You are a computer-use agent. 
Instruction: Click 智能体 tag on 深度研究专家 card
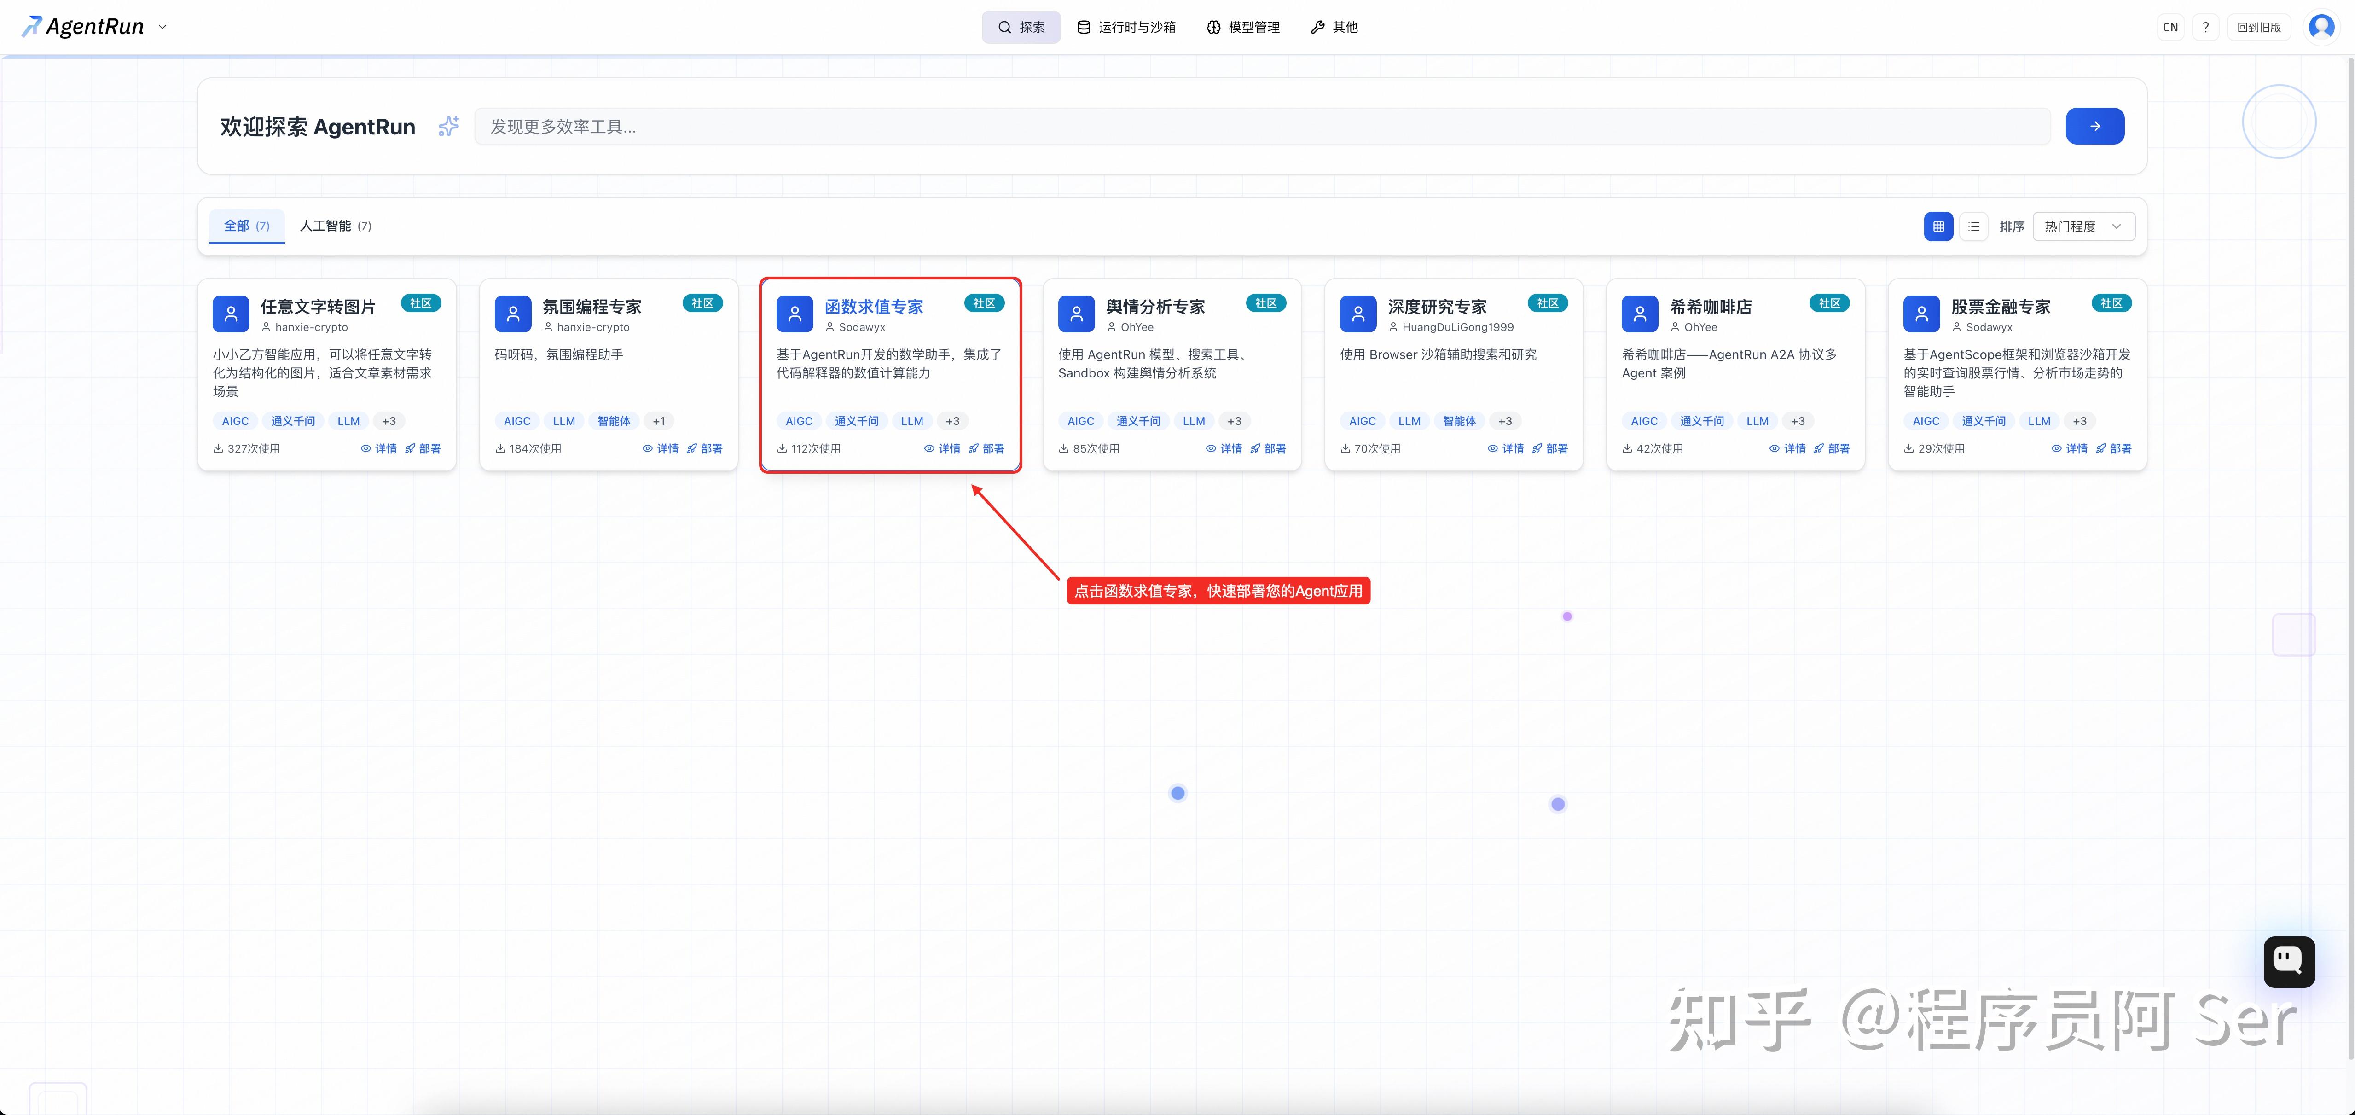[1459, 421]
